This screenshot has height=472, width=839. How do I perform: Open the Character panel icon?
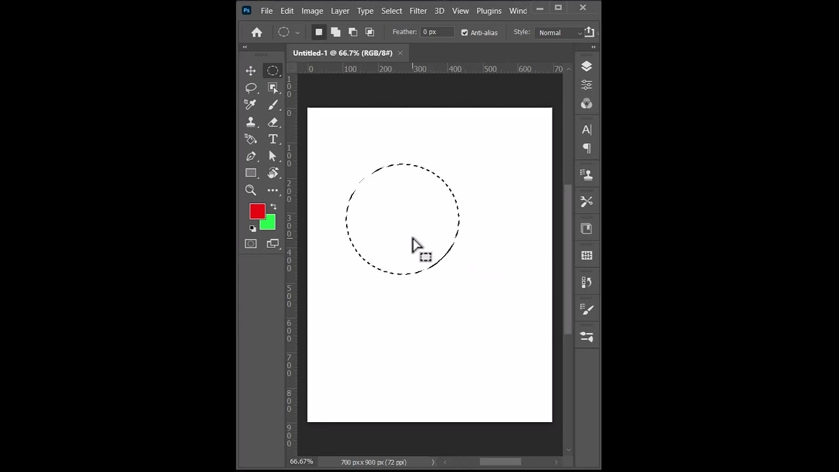pyautogui.click(x=587, y=130)
